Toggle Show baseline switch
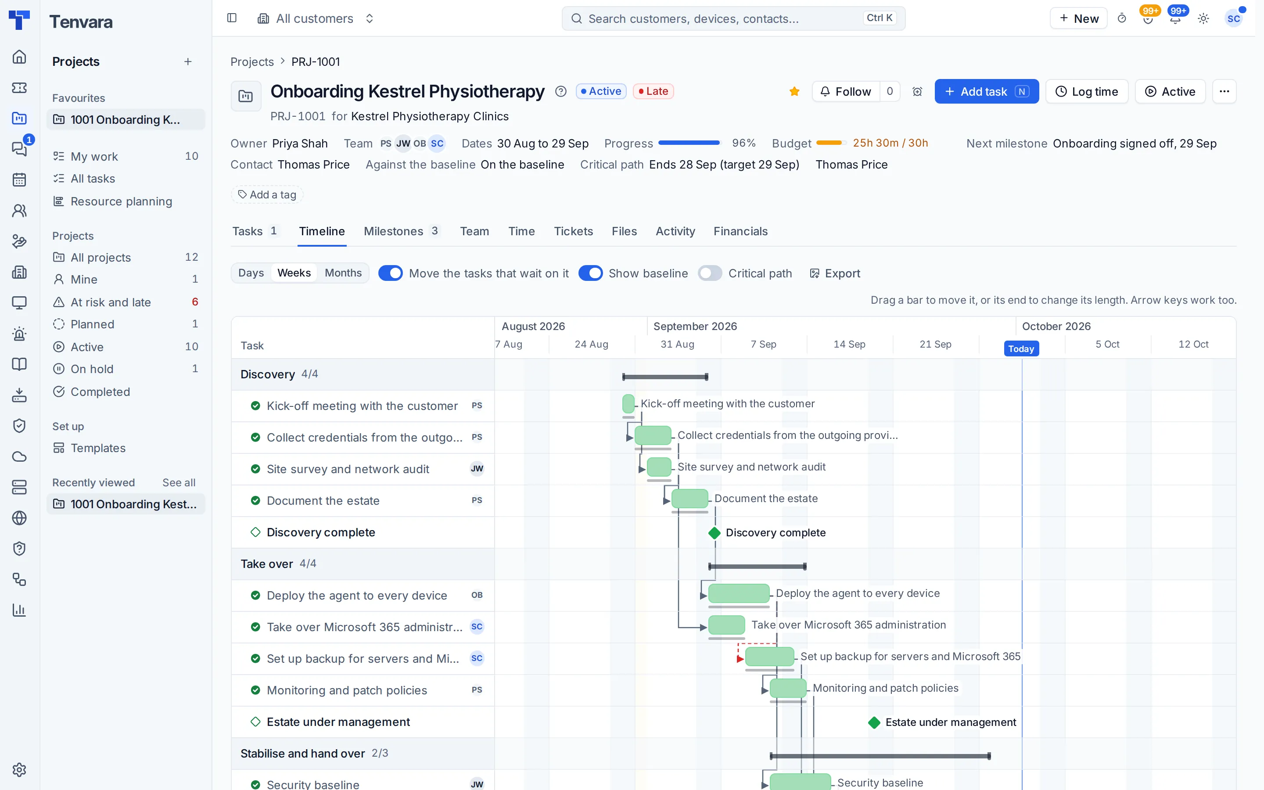Viewport: 1264px width, 790px height. [590, 273]
